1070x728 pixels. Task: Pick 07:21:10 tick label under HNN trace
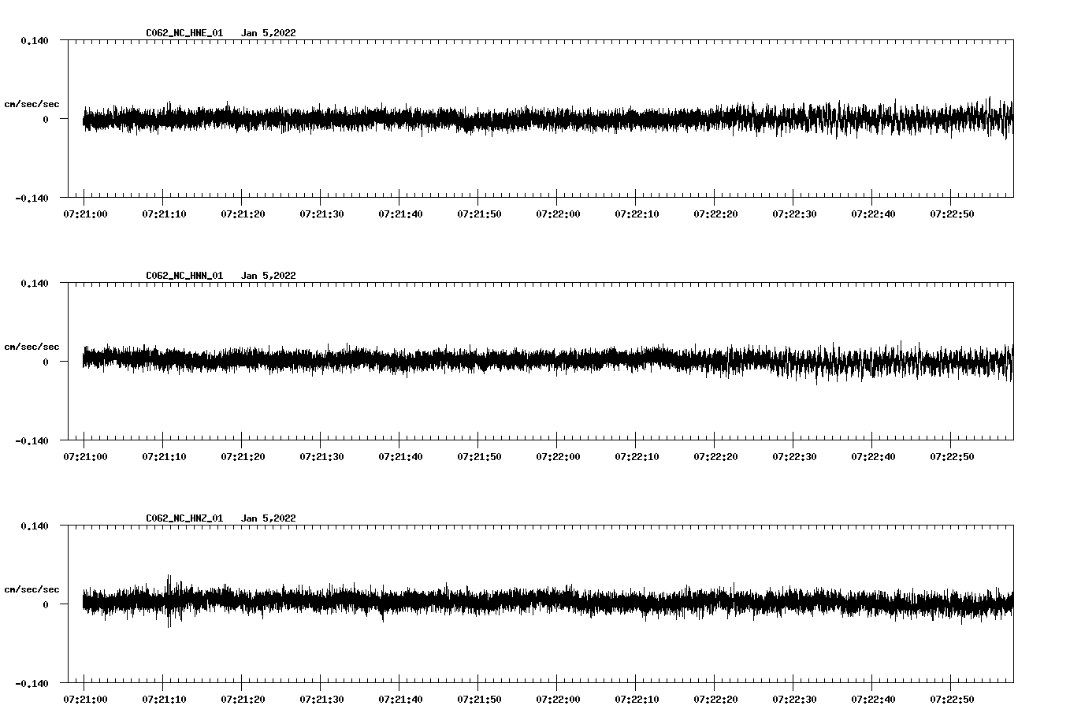pyautogui.click(x=164, y=456)
